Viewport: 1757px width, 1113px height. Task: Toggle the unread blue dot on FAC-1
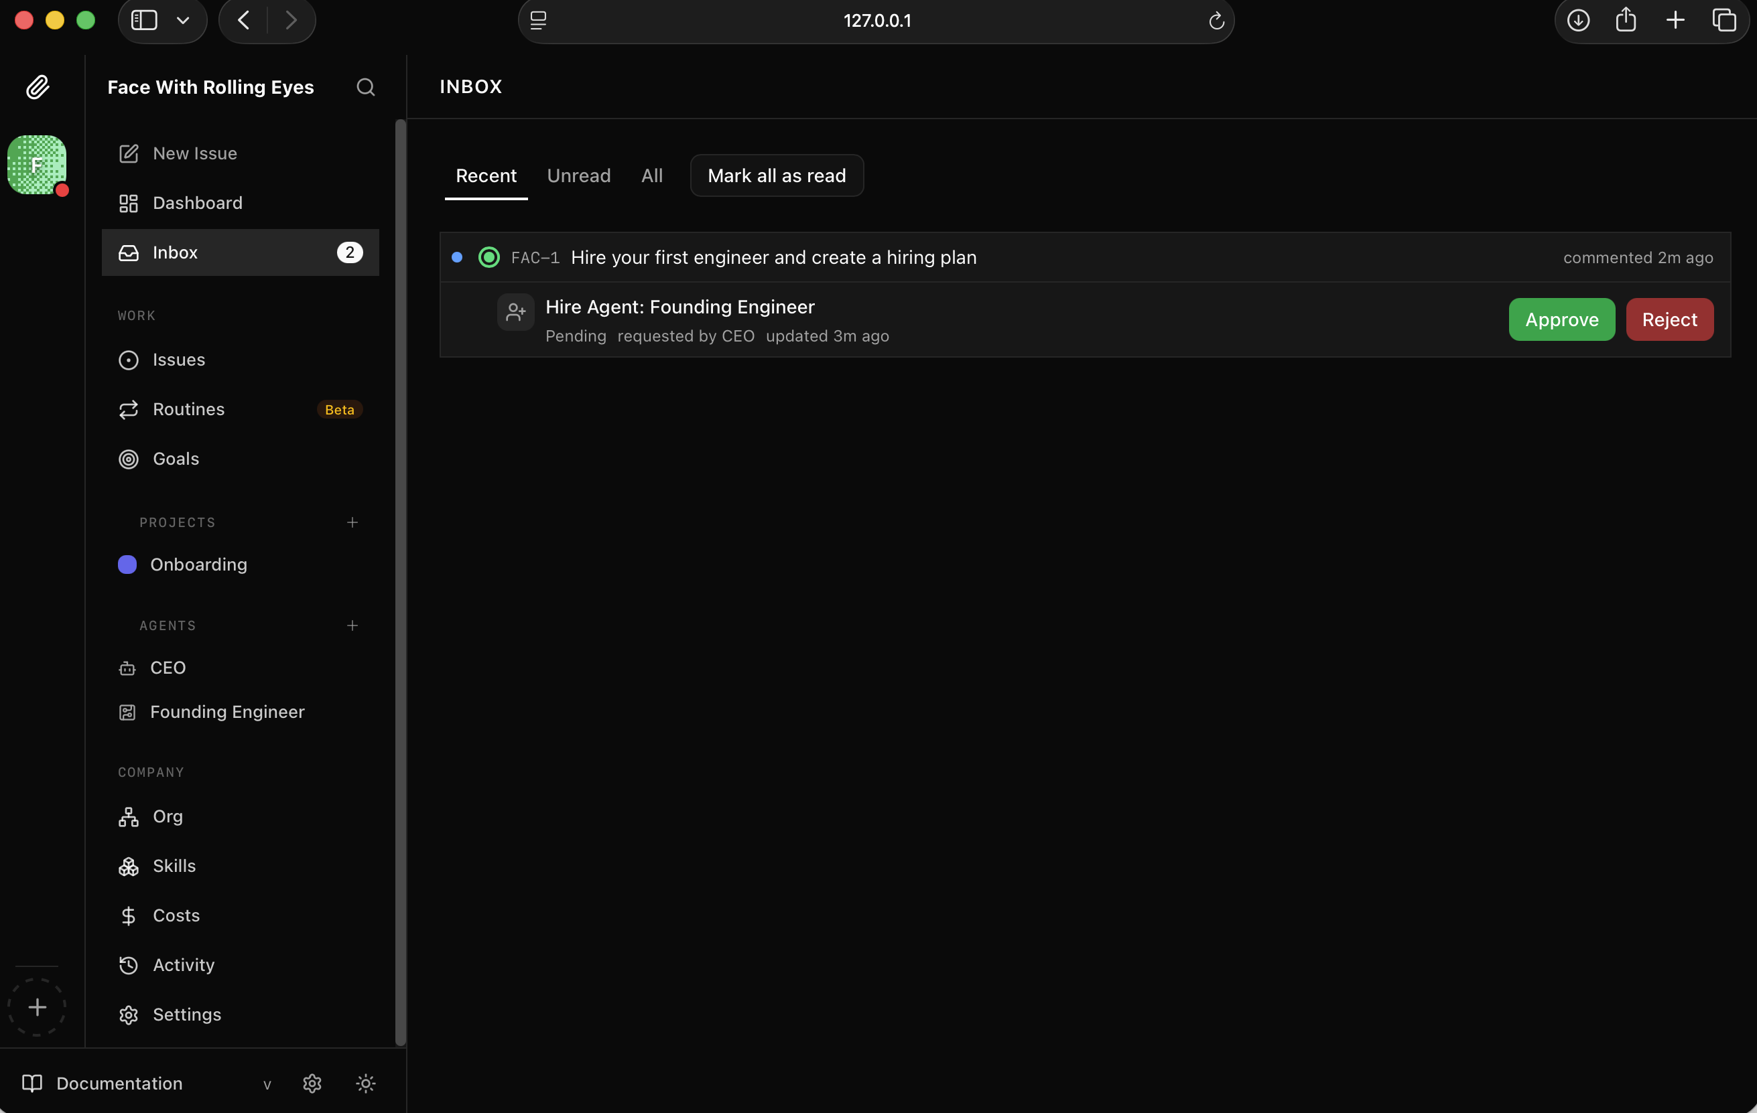(x=457, y=257)
